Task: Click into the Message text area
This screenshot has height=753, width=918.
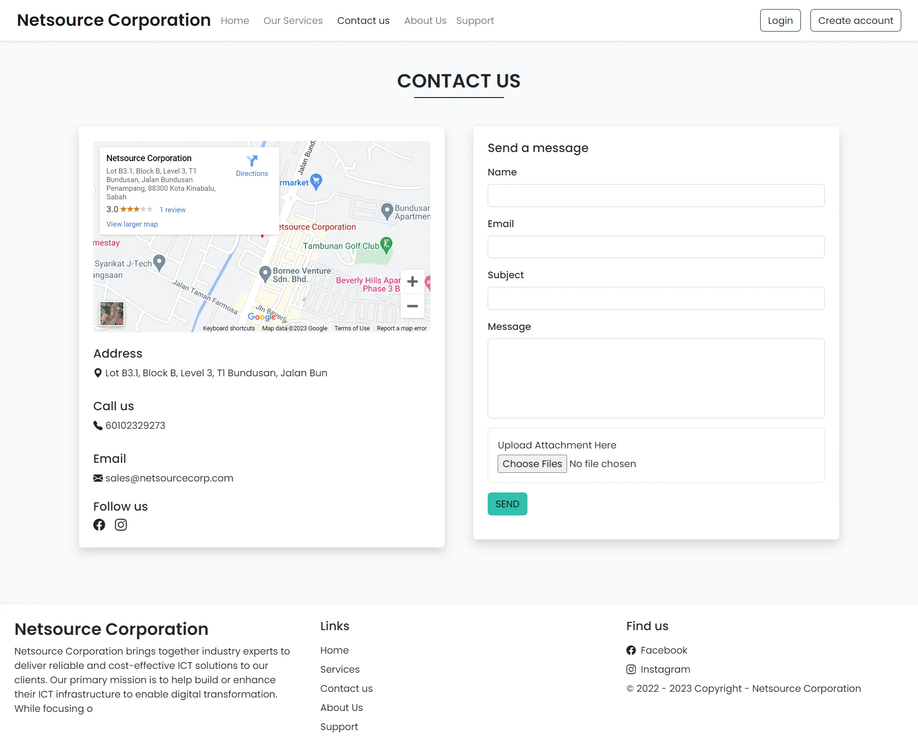Action: click(656, 378)
